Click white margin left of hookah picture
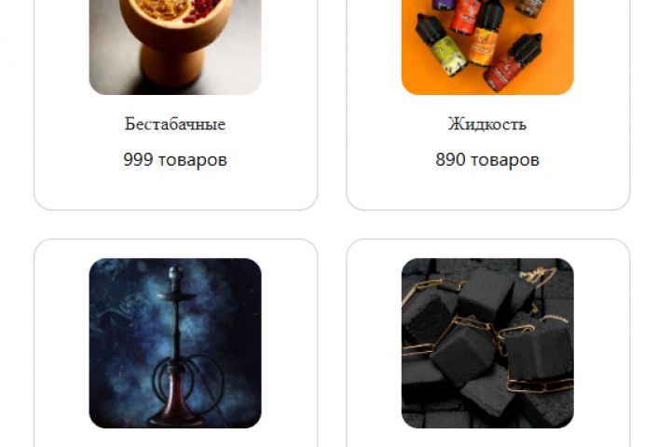 click(62, 342)
